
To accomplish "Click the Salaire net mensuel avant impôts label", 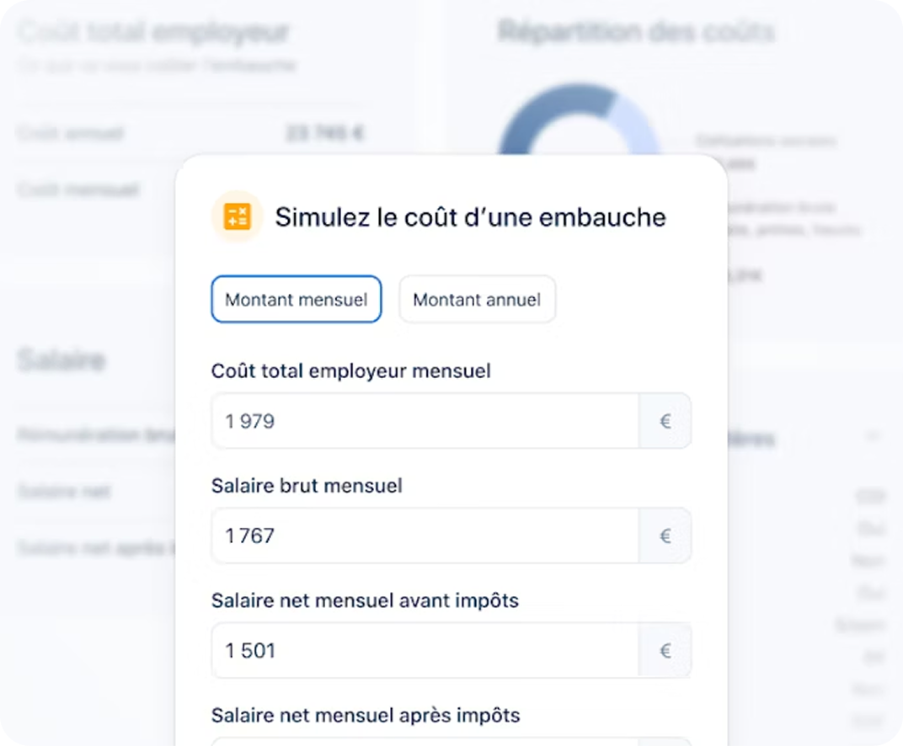I will point(365,601).
